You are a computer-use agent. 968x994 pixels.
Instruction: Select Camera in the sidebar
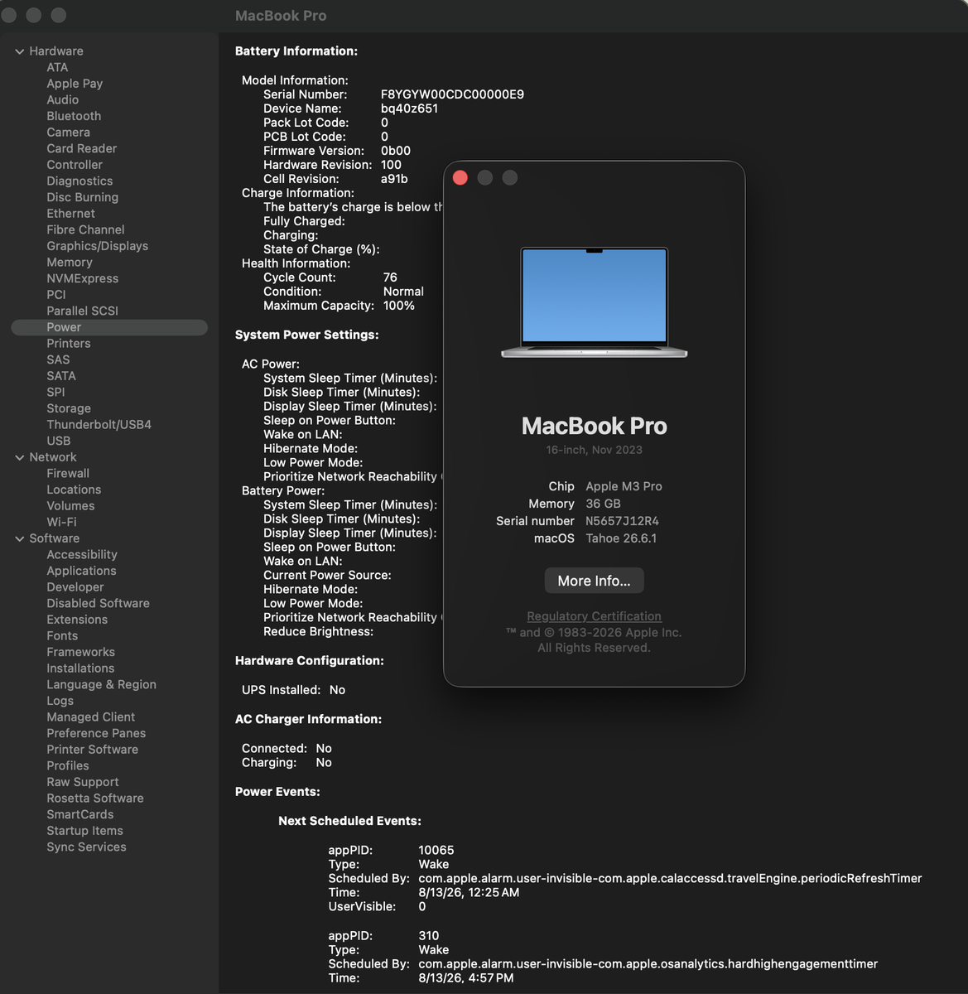68,133
